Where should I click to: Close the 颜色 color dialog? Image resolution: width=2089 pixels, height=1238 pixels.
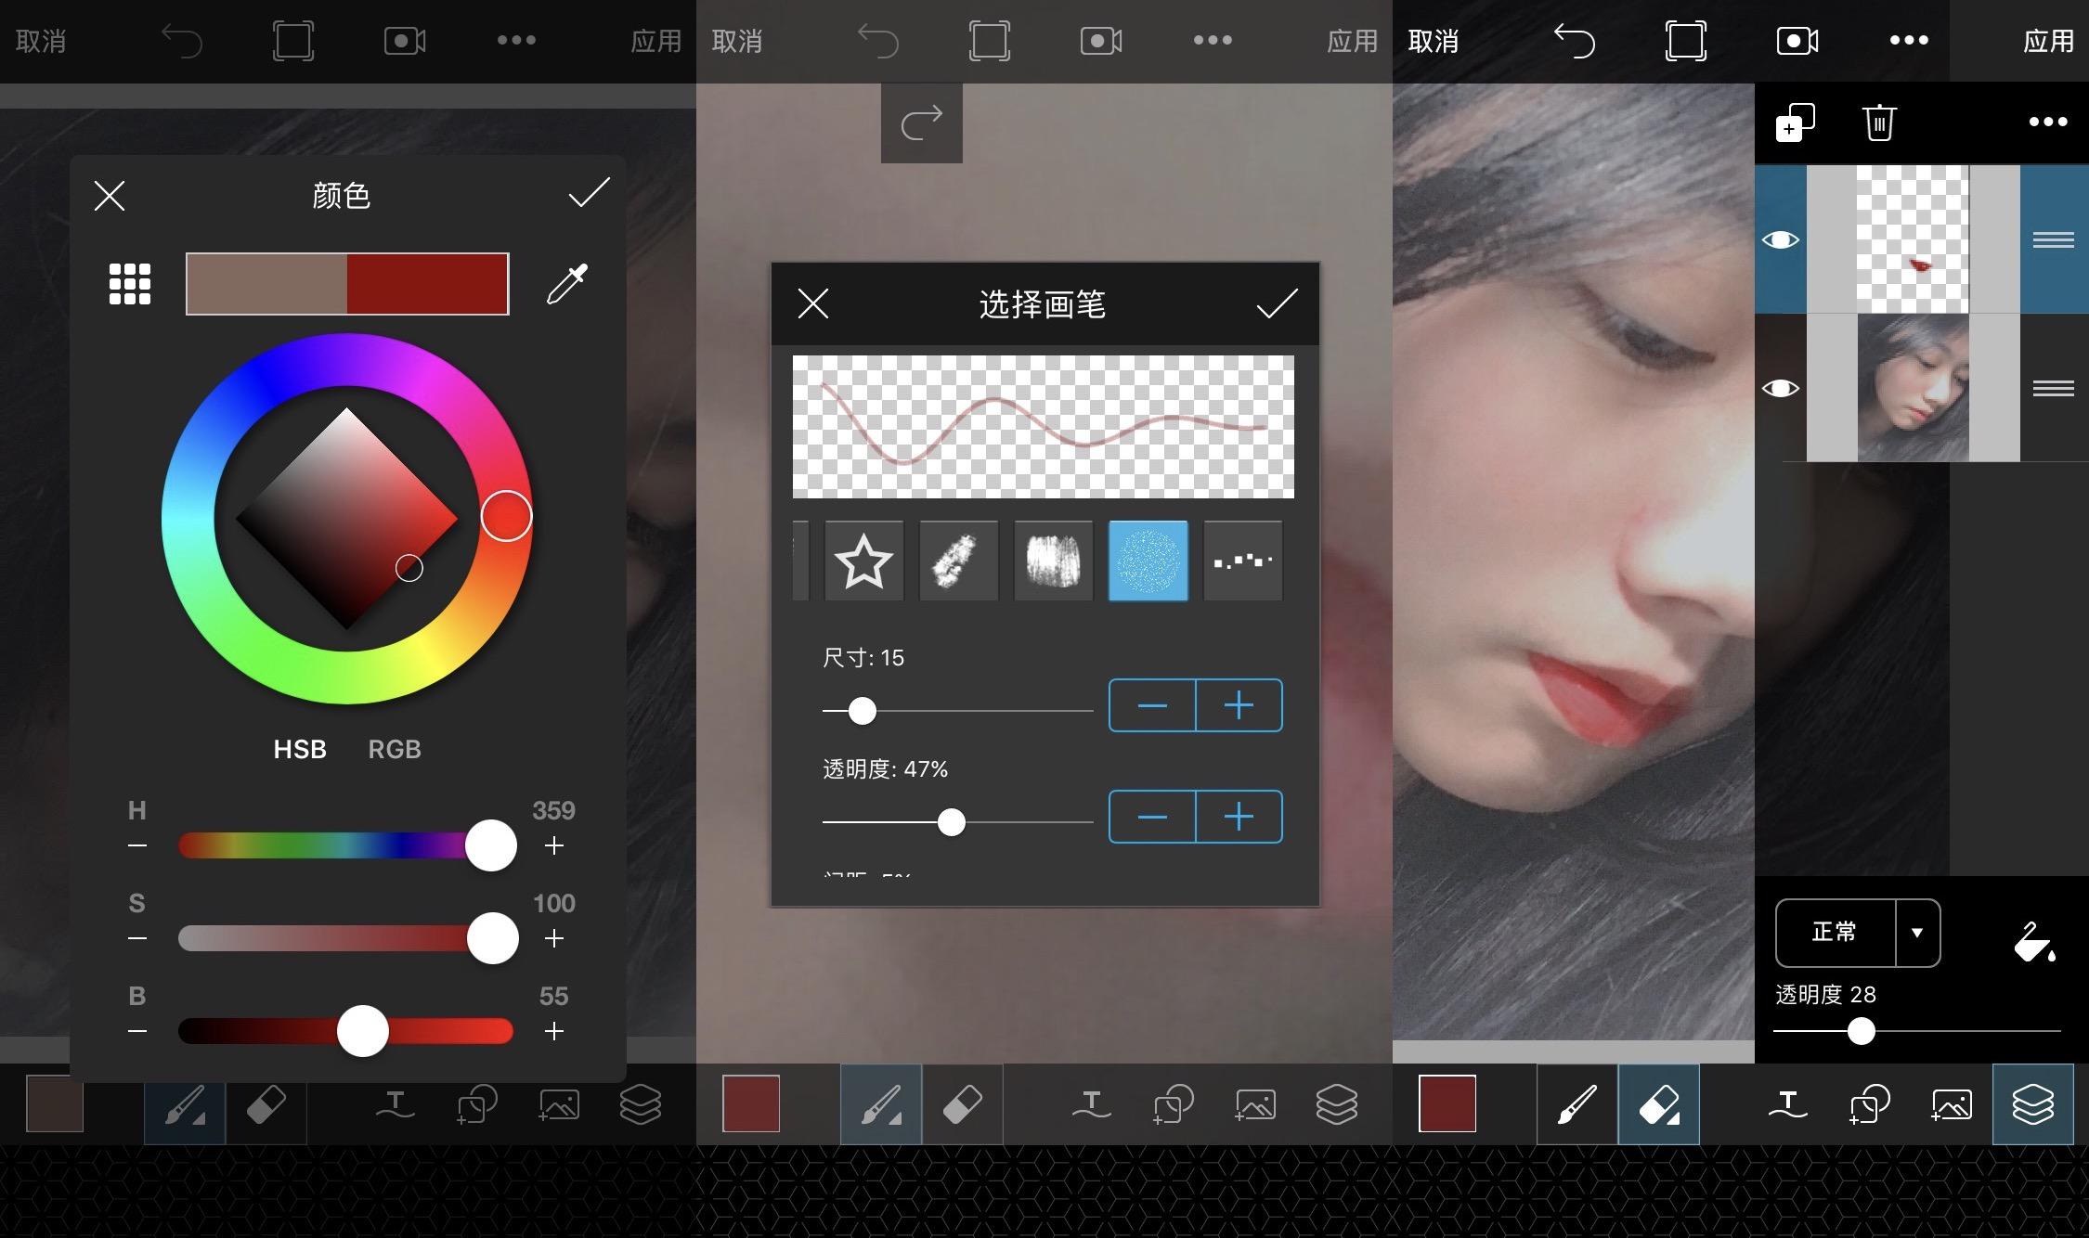[110, 196]
